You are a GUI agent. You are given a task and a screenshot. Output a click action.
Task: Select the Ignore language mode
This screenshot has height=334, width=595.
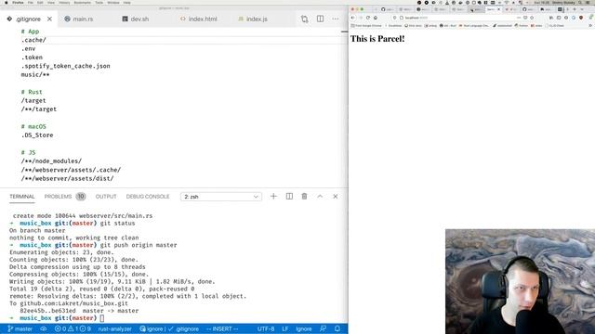[304, 328]
